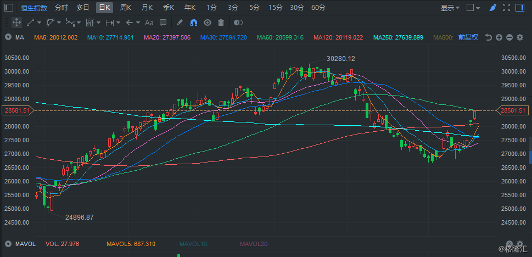Click the magnet snap tool icon
Screen dimensions: 532x257
(x=193, y=23)
